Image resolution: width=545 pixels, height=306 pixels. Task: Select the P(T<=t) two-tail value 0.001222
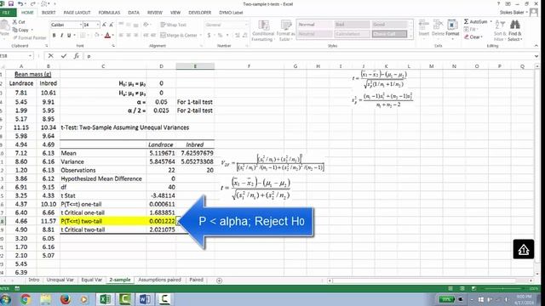(x=161, y=221)
